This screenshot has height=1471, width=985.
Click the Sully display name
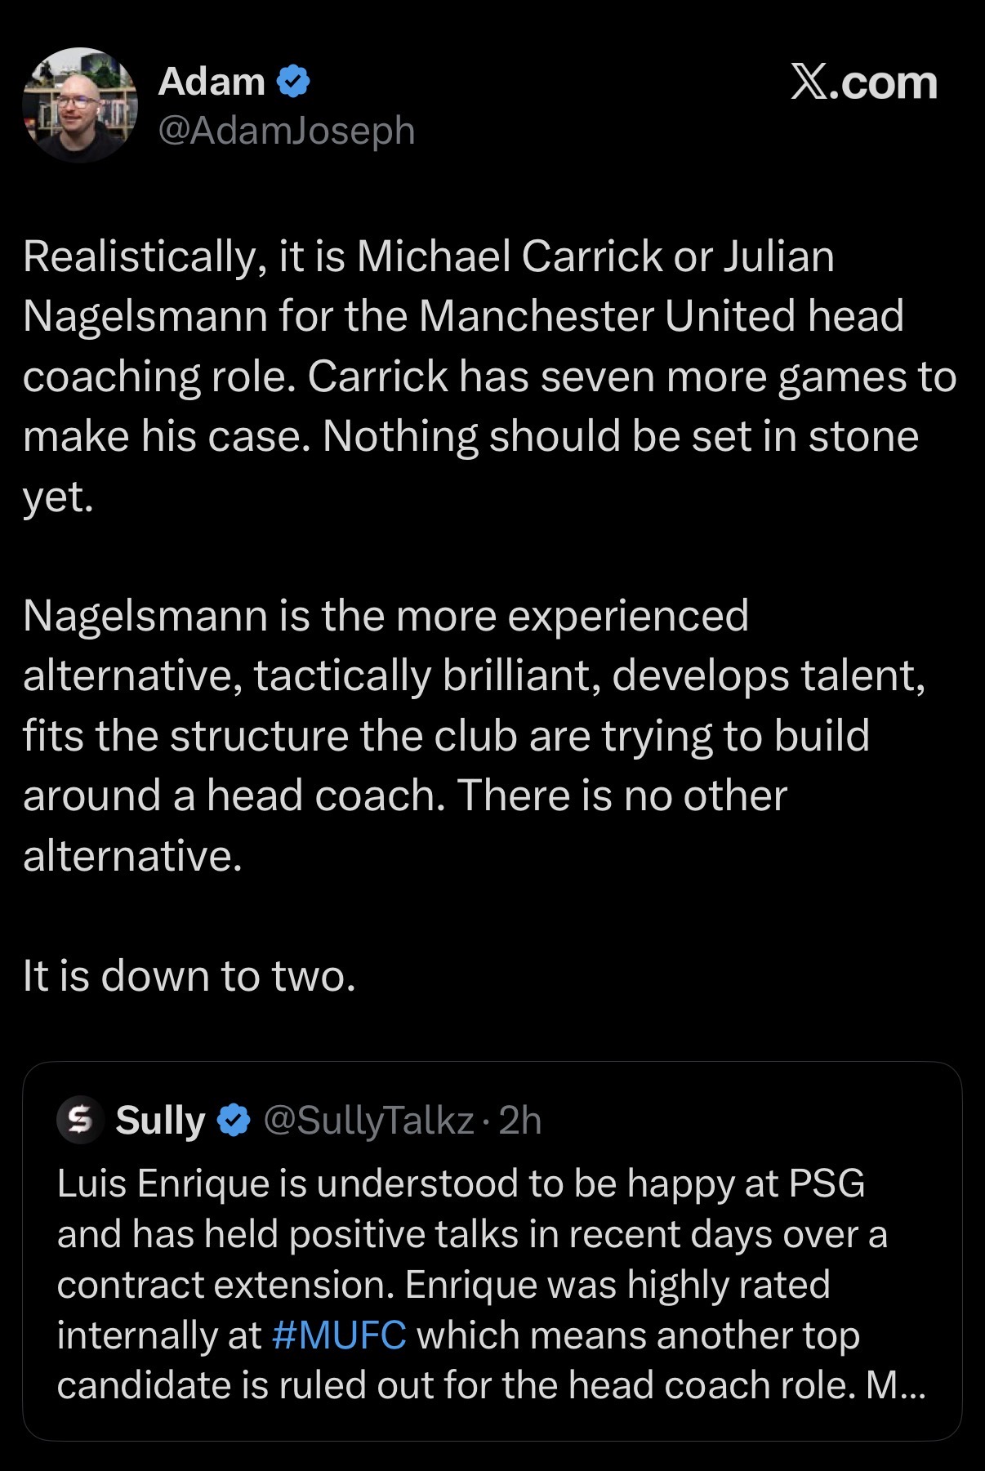tap(160, 1120)
